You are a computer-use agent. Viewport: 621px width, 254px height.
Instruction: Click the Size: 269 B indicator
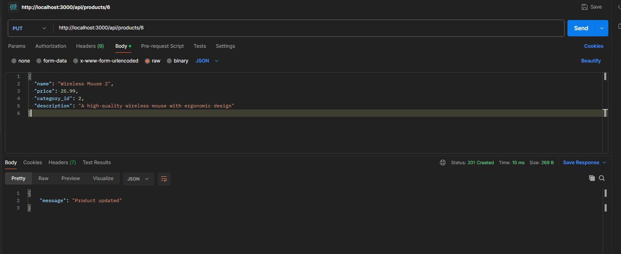[x=542, y=163]
